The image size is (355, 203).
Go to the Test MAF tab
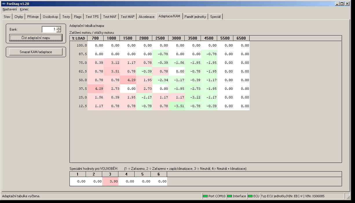[x=110, y=17]
